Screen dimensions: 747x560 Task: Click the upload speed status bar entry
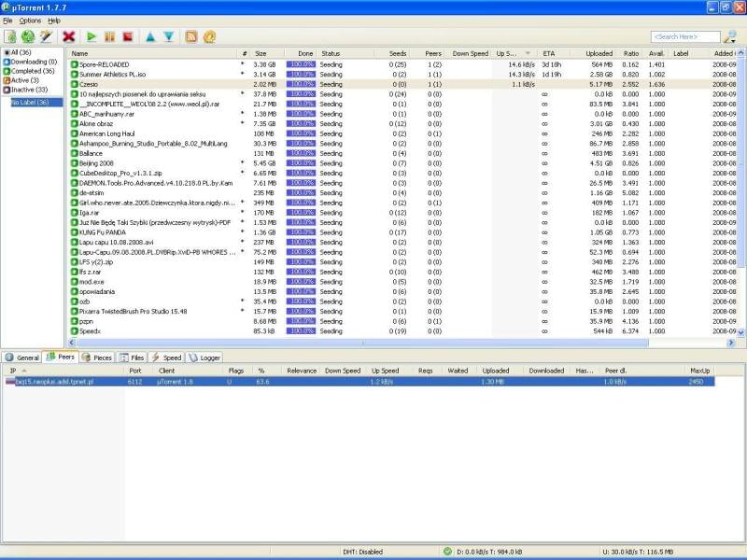638,552
